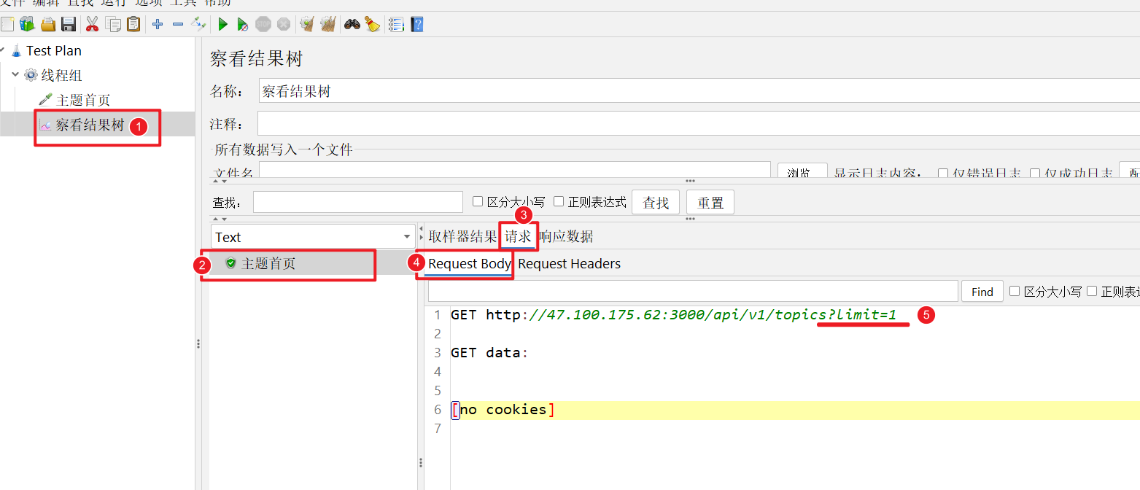The width and height of the screenshot is (1140, 490).
Task: Open search with binoculars icon
Action: click(352, 24)
